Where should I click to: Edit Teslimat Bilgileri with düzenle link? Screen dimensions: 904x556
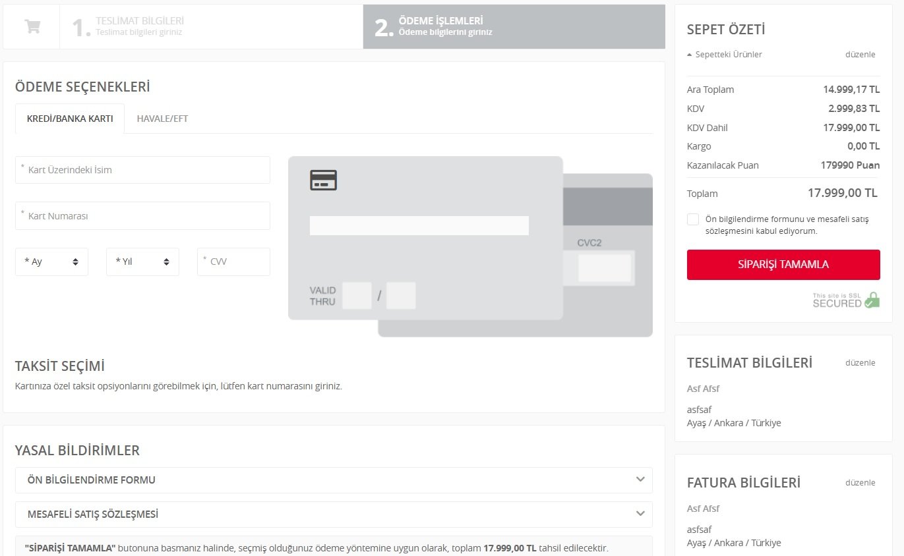(860, 363)
